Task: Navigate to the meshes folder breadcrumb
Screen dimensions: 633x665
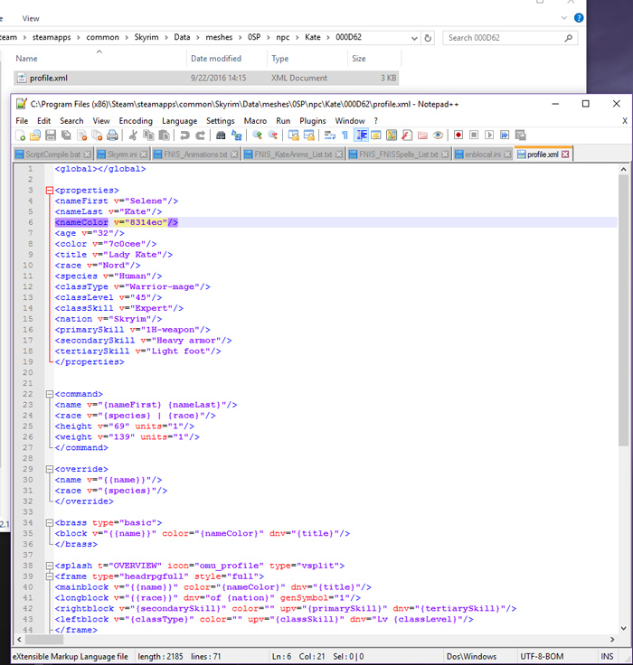Action: [219, 37]
